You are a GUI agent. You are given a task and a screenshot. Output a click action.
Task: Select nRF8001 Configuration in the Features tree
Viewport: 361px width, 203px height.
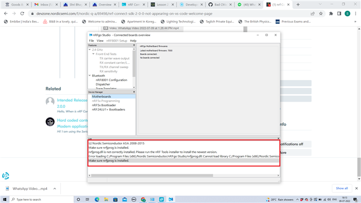[112, 80]
